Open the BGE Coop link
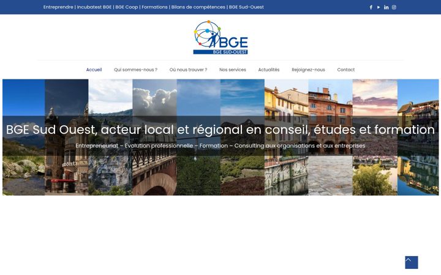Image resolution: width=441 pixels, height=275 pixels. pyautogui.click(x=127, y=7)
